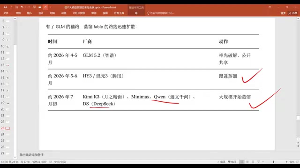Viewport: 300px width, 168px height.
Task: Click the New document icon in quick access toolbar
Action: [11, 7]
